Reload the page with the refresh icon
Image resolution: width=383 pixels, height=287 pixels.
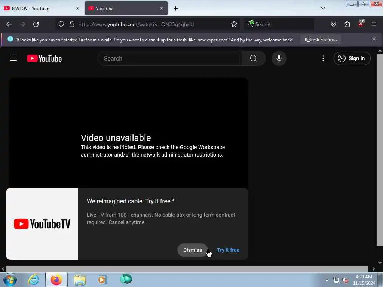point(36,24)
